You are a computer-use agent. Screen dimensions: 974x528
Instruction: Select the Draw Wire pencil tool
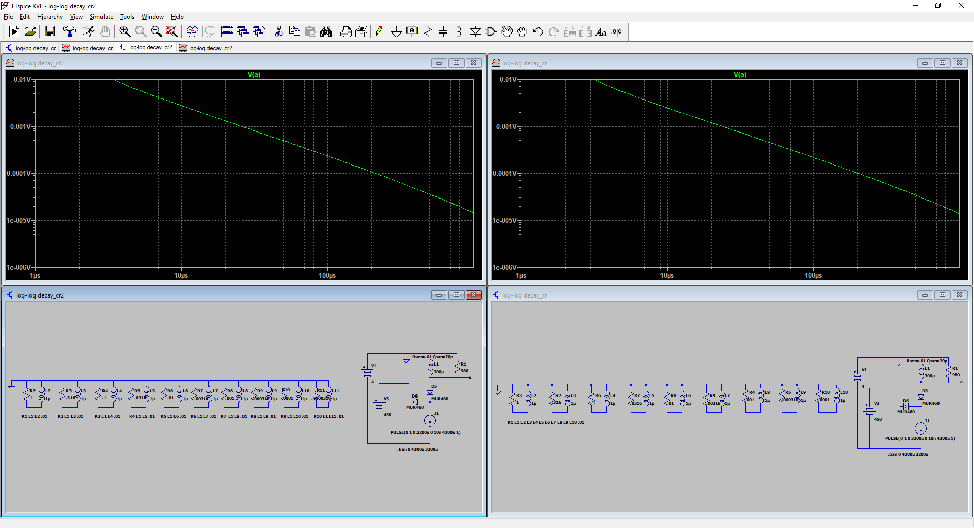(380, 32)
